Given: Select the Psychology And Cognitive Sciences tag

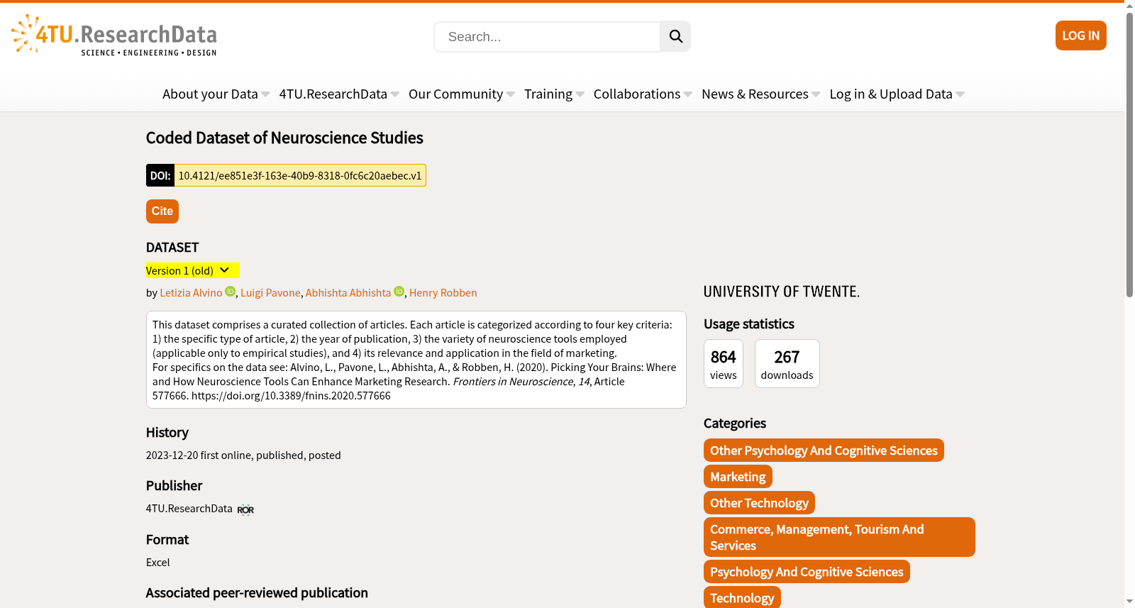Looking at the screenshot, I should click(x=807, y=572).
